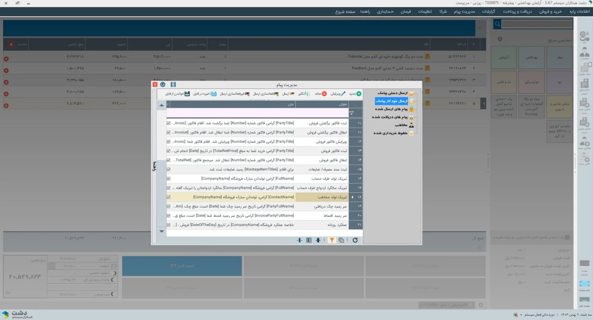Click the magnifier search icon in main window

coord(497,24)
